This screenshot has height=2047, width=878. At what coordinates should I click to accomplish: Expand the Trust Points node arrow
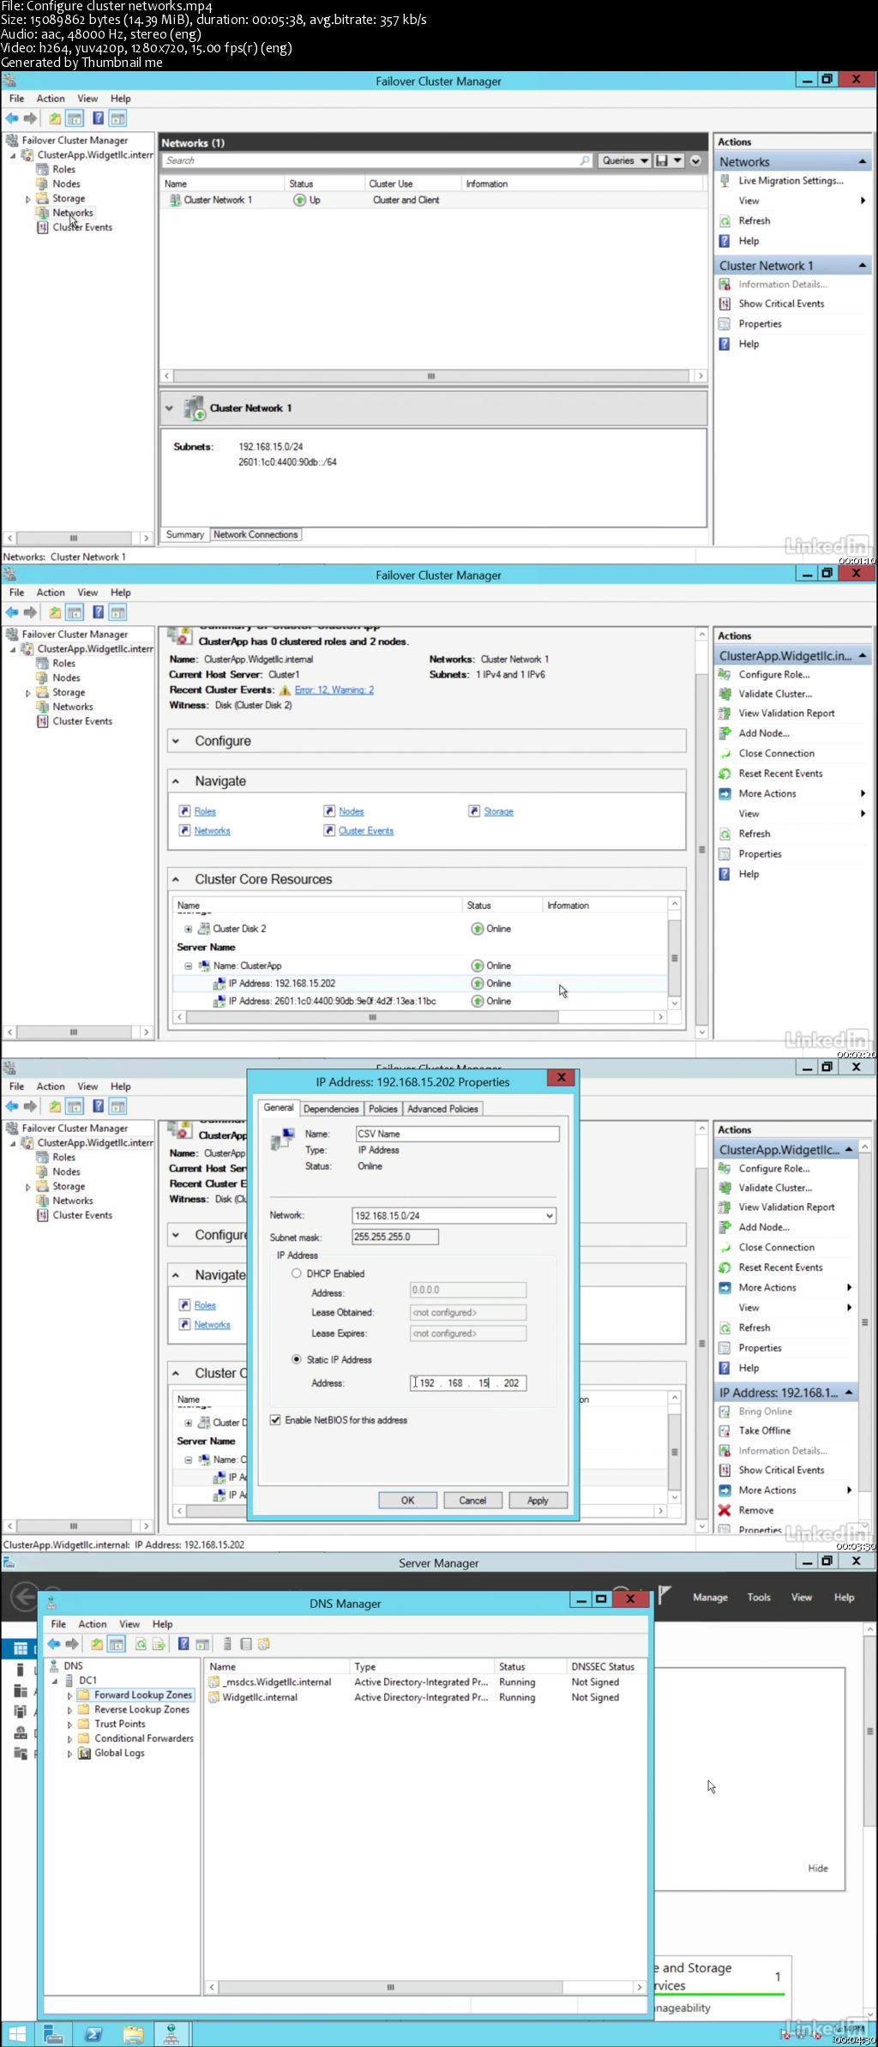tap(69, 1725)
